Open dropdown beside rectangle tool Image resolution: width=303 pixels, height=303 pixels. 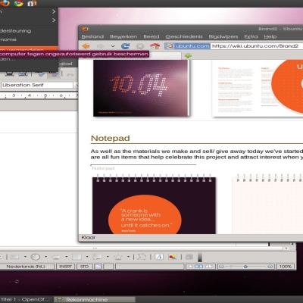pyautogui.click(x=25, y=257)
